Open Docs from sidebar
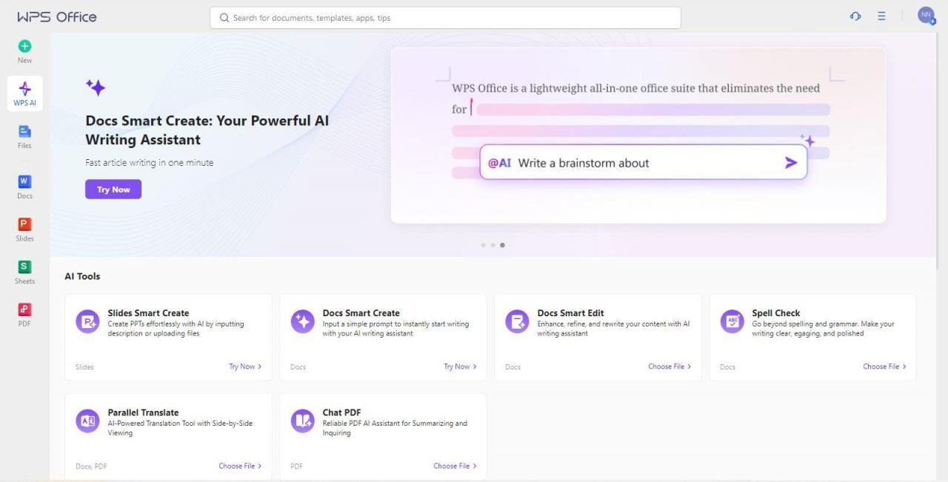 tap(25, 187)
